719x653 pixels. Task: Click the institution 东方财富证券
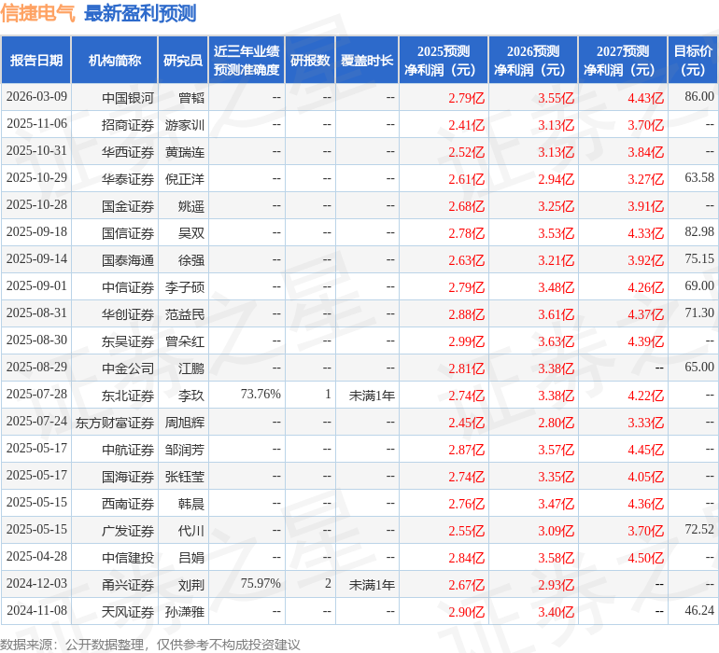(115, 422)
